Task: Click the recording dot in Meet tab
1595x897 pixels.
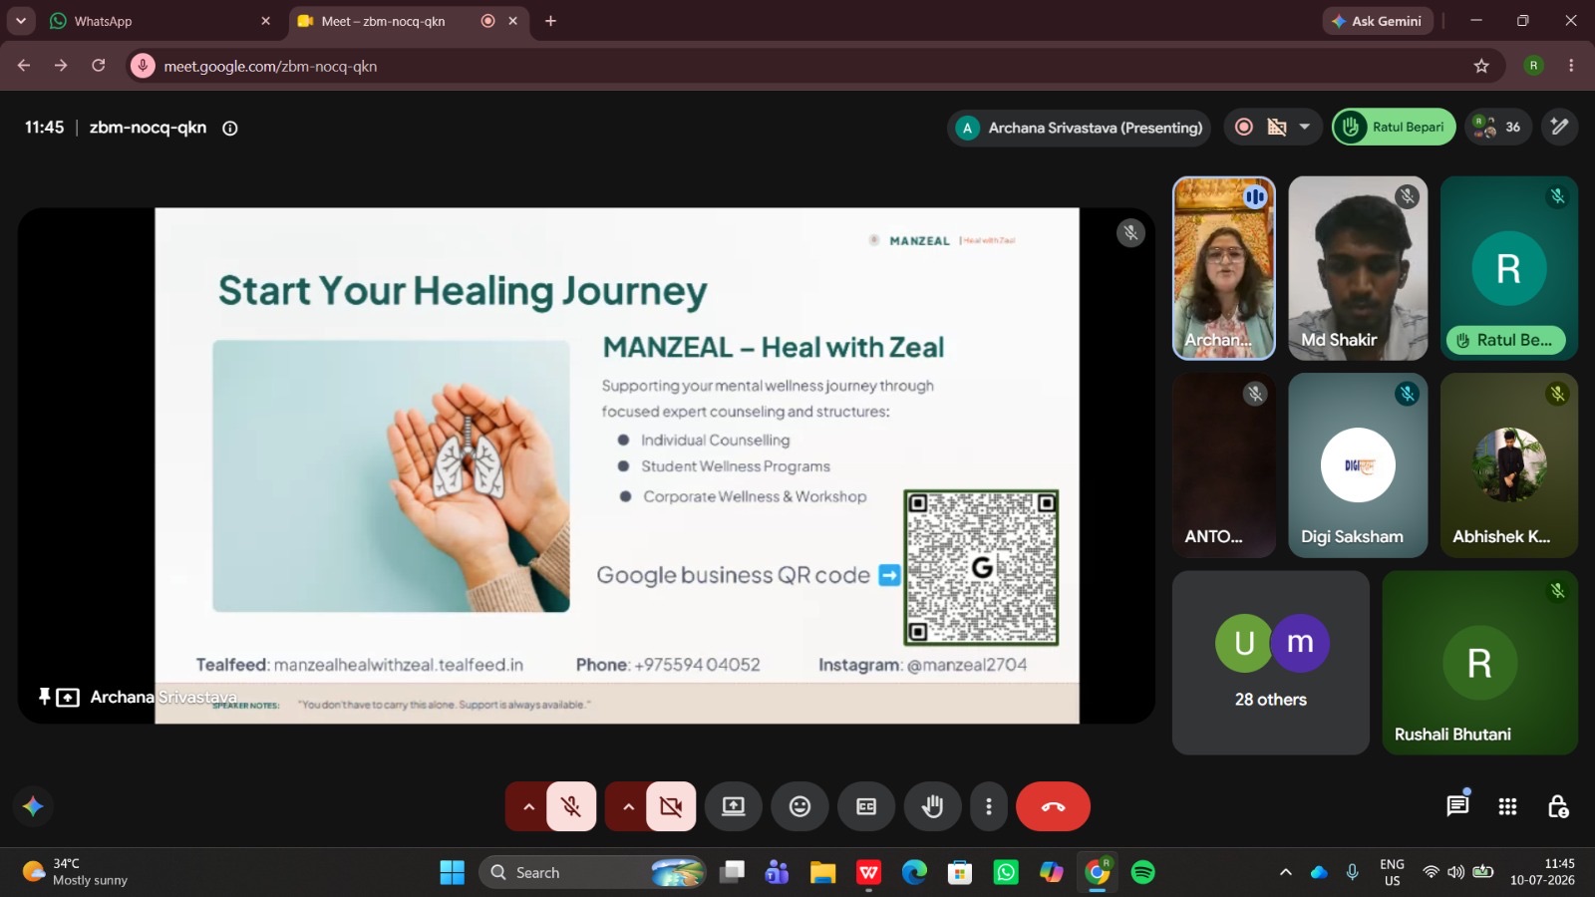Action: pos(487,21)
